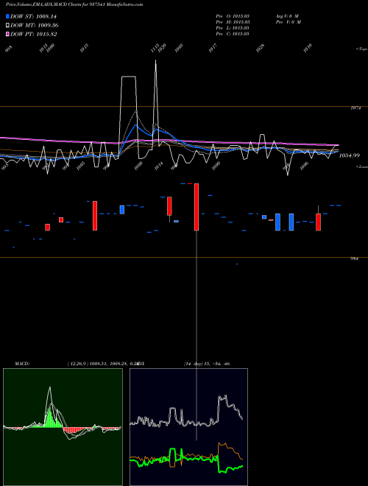
Task: Click the '<Tops' marker label
Action: point(361,49)
